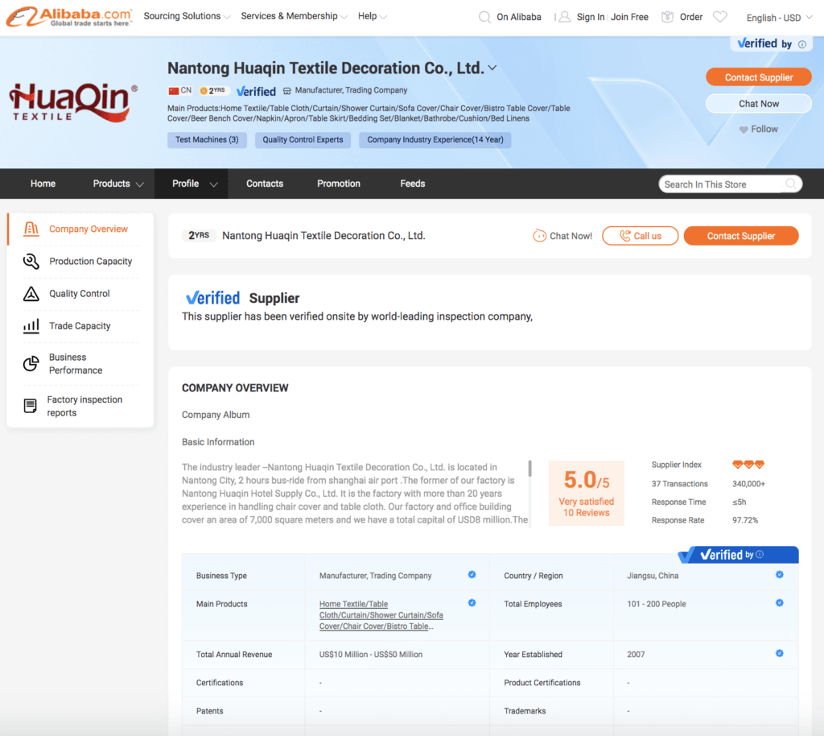Go to the Contacts tab
Screen dimensions: 824x736
(x=265, y=184)
